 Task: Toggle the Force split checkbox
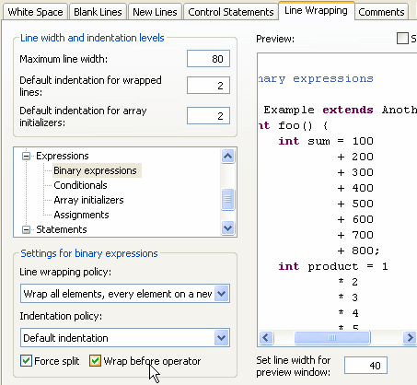tap(27, 361)
